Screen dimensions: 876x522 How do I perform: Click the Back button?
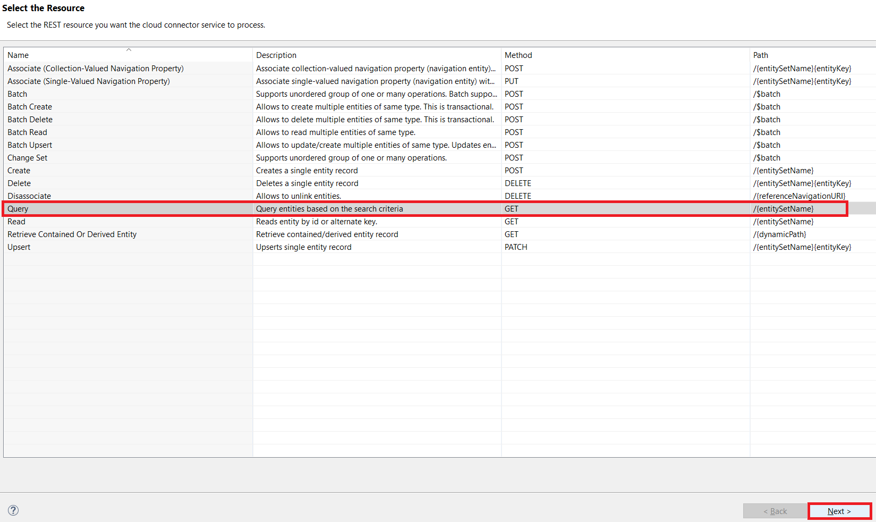click(x=775, y=511)
